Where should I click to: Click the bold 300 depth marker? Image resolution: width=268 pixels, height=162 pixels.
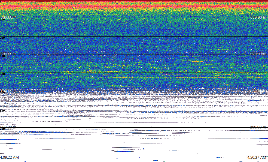coord(2,56)
